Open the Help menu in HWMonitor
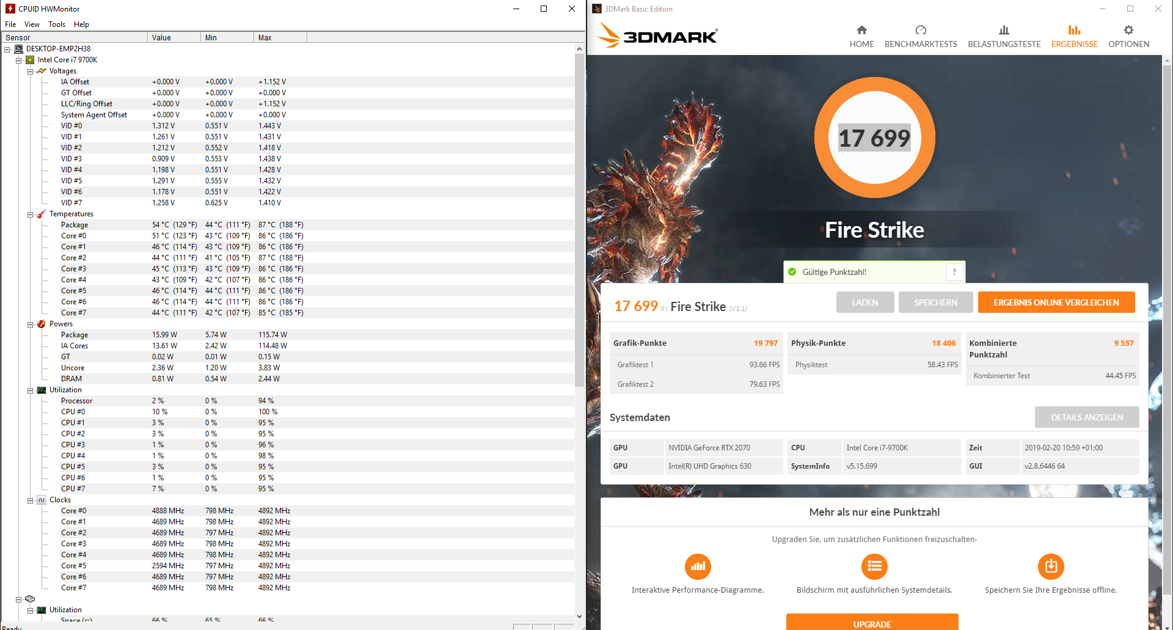Screen dimensions: 1173x630 81,24
